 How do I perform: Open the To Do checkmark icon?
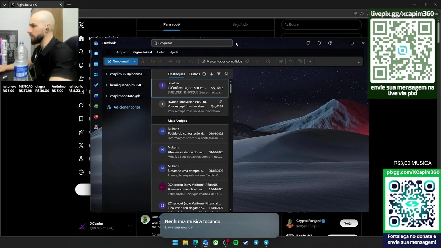(x=96, y=85)
